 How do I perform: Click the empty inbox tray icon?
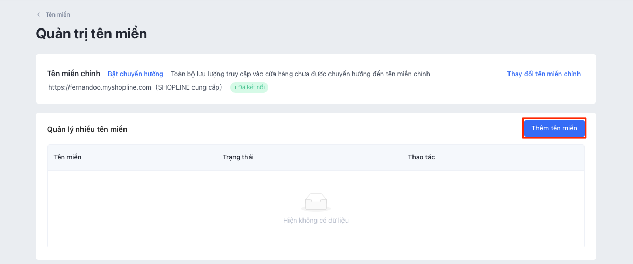(315, 202)
